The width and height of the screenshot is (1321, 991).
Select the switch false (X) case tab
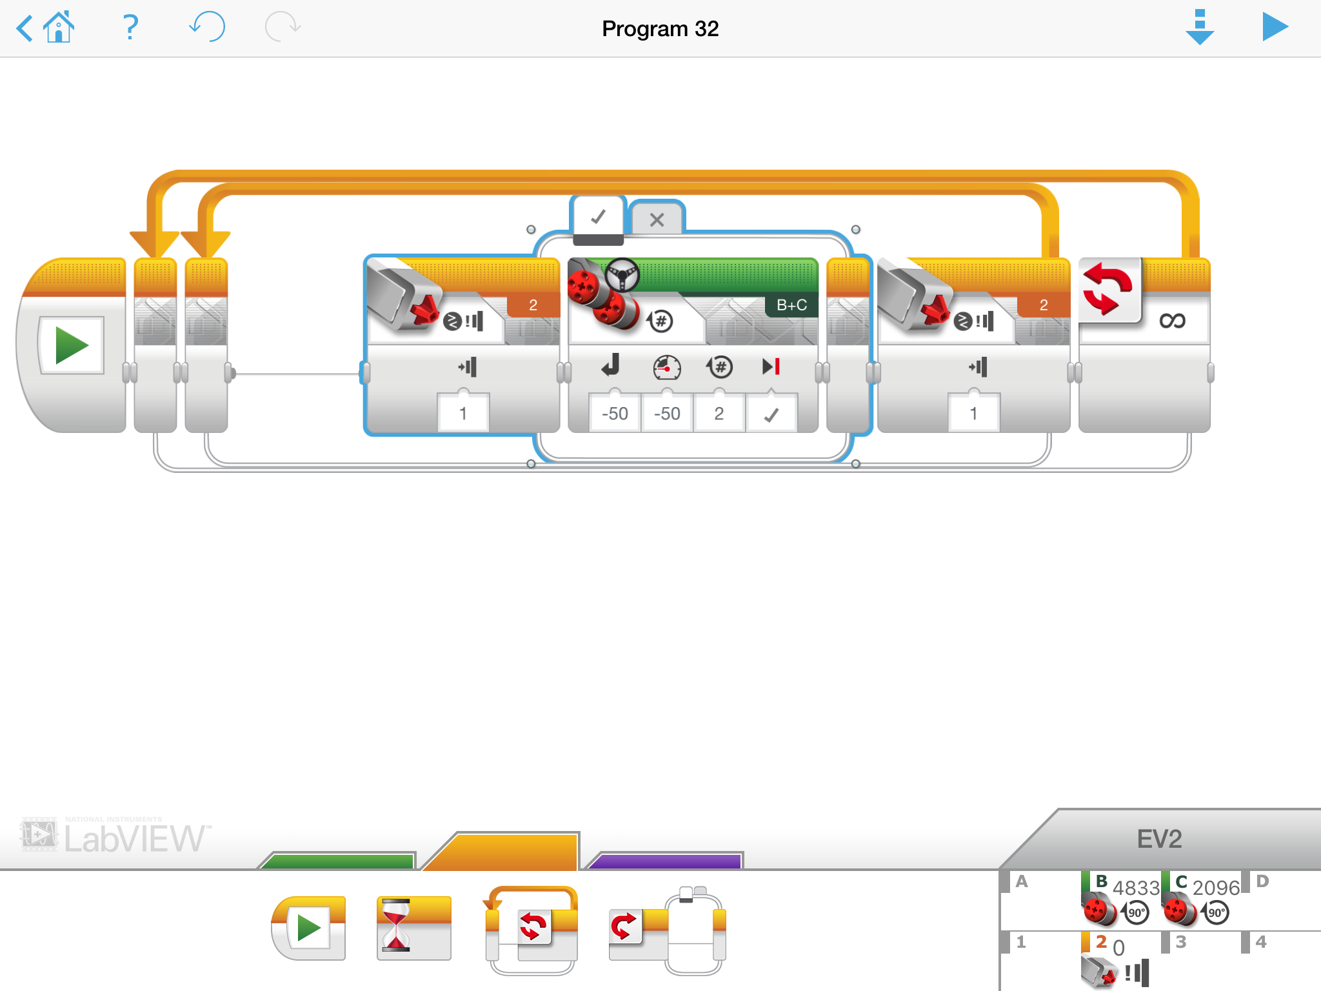click(657, 219)
